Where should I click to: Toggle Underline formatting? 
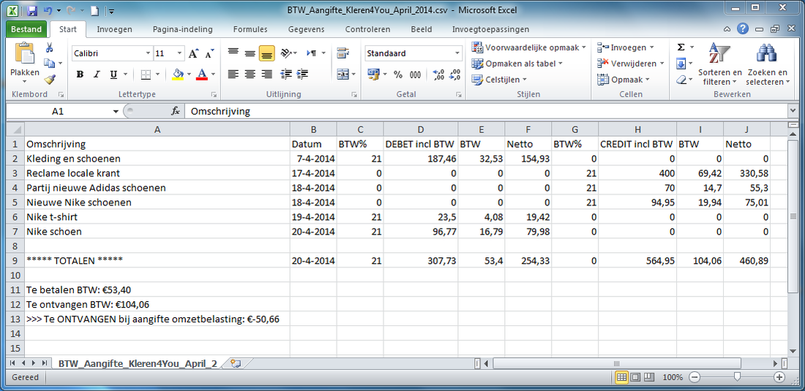coord(113,75)
